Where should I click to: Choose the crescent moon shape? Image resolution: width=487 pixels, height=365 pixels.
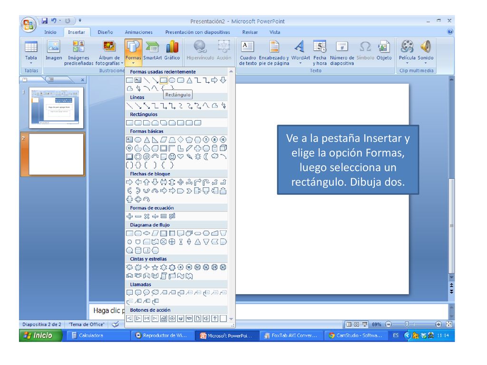coord(206,157)
